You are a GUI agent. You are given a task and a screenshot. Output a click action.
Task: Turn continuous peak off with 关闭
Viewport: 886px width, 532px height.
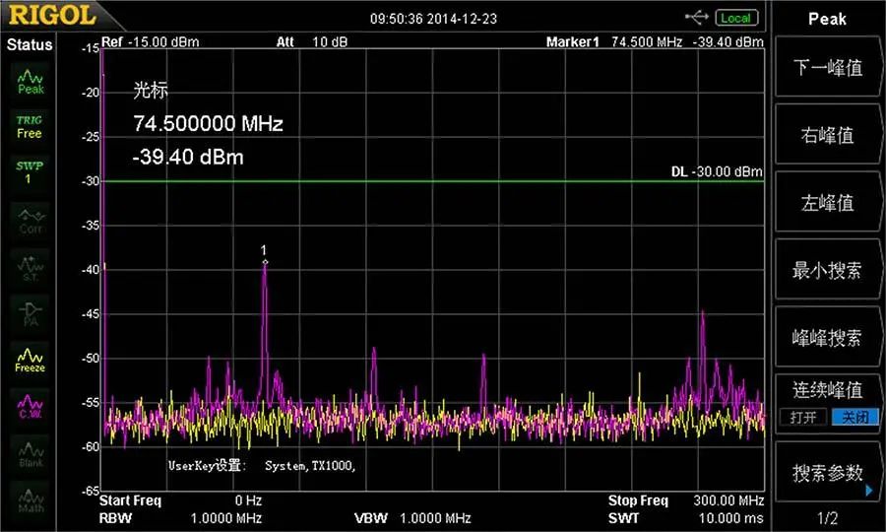(x=854, y=418)
